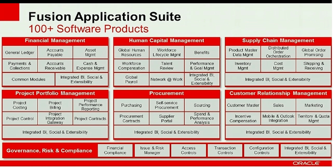Screen dimensions: 333x167
Task: Select the Marketing cell
Action: point(314,105)
